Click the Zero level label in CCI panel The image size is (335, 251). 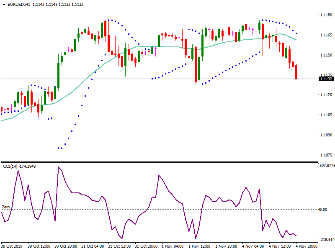point(6,207)
